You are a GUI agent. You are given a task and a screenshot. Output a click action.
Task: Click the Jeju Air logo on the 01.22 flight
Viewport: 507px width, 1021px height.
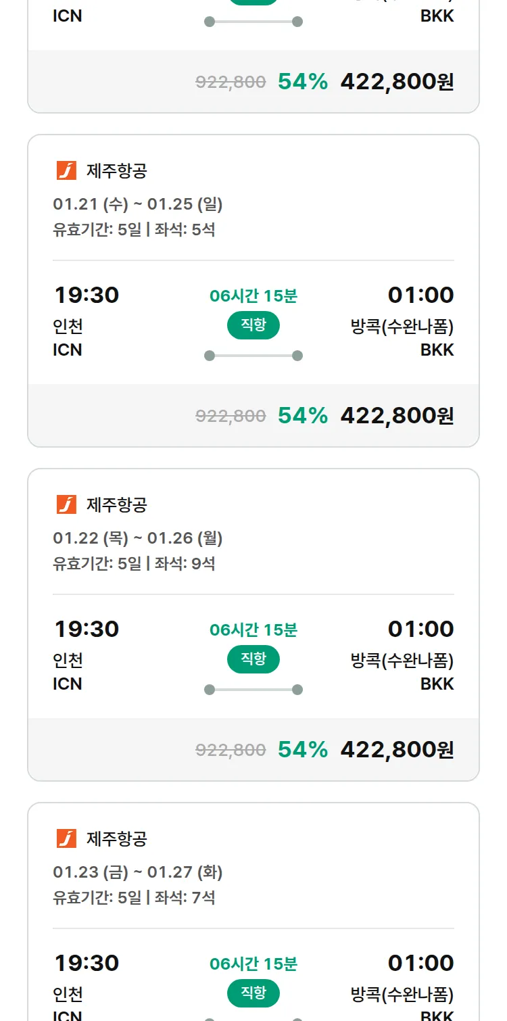[x=66, y=504]
